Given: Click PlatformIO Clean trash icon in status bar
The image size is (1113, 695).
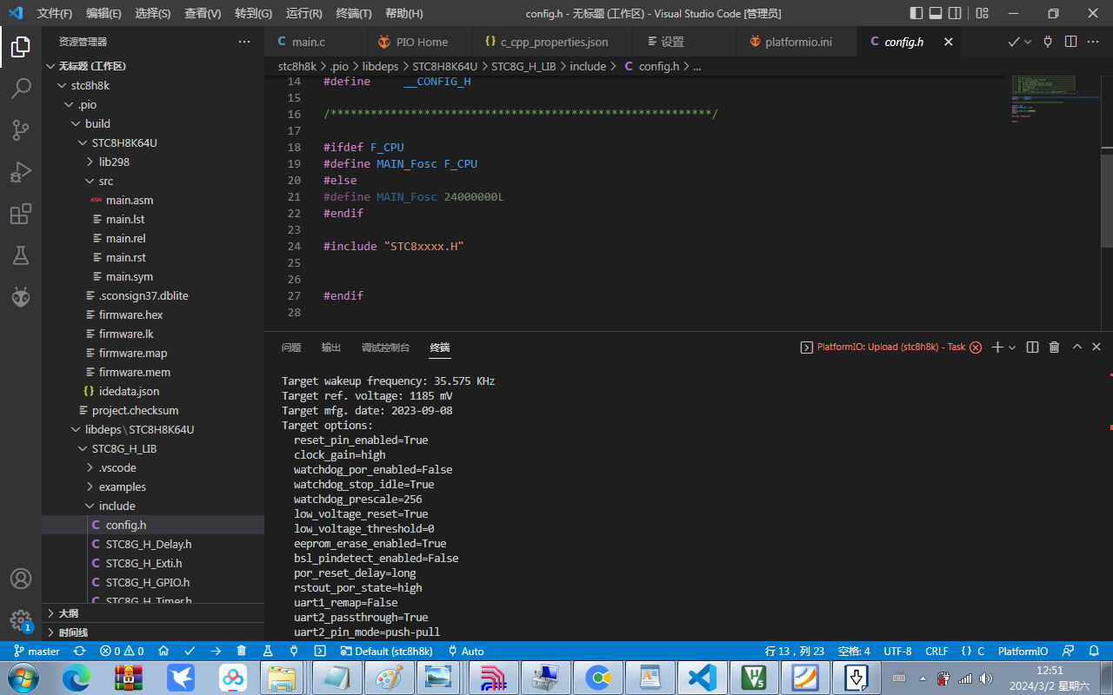Looking at the screenshot, I should tap(242, 651).
